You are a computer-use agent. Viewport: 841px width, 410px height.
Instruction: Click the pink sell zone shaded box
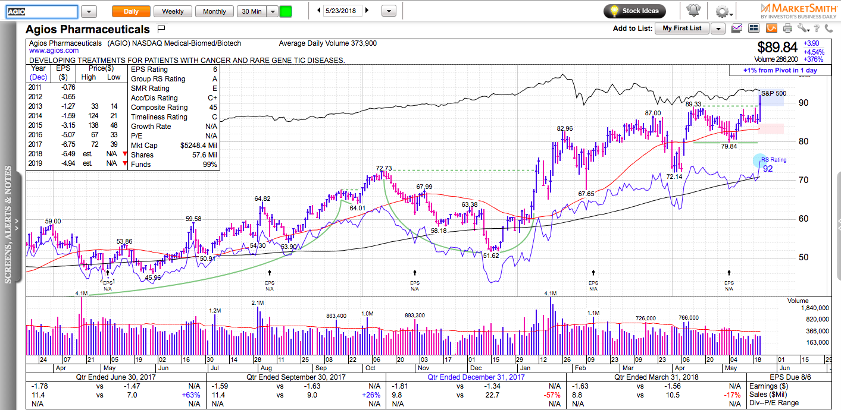click(771, 128)
